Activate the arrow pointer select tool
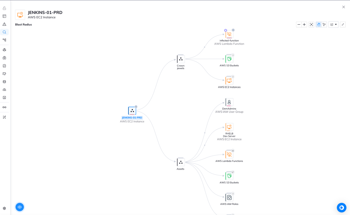Image resolution: width=350 pixels, height=215 pixels. [324, 25]
